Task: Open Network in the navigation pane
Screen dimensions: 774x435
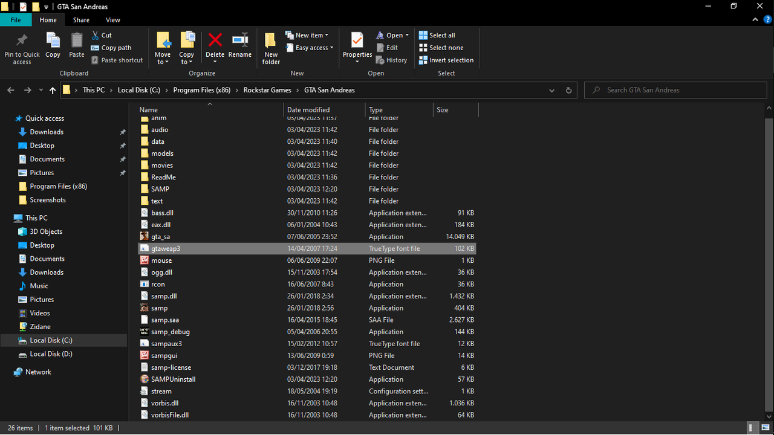Action: pos(38,372)
